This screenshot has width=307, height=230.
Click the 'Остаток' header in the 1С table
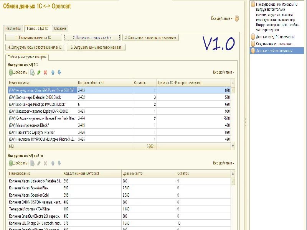pyautogui.click(x=145, y=83)
